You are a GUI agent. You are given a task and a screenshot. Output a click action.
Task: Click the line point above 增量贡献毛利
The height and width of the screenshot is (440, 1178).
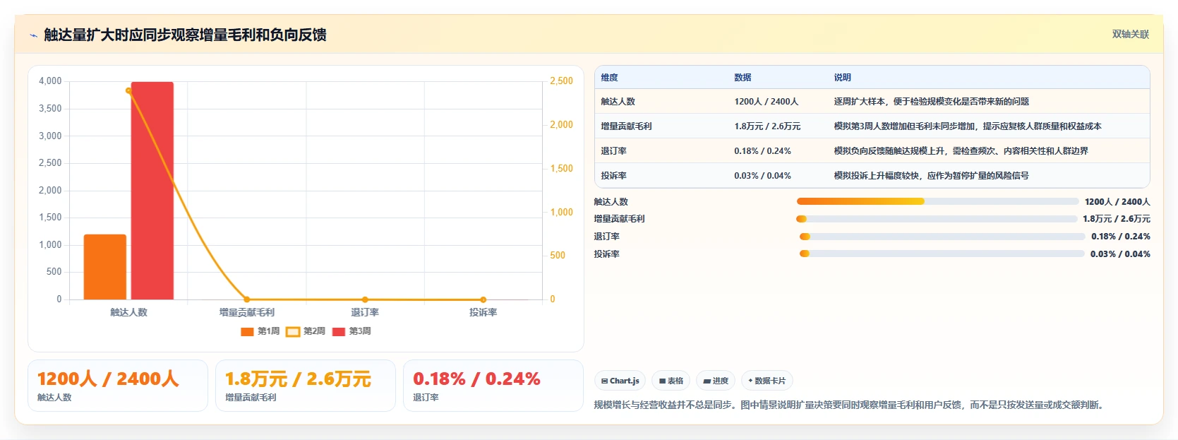(247, 299)
